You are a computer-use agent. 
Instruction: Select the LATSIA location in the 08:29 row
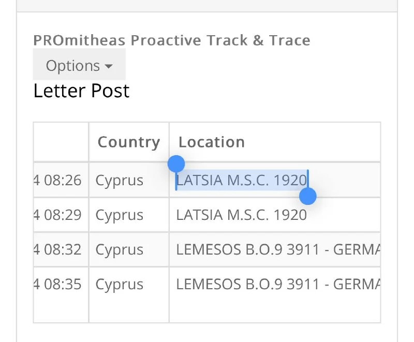pos(241,215)
